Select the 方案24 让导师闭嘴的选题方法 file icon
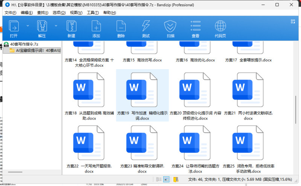301x186 pixels. [195, 143]
